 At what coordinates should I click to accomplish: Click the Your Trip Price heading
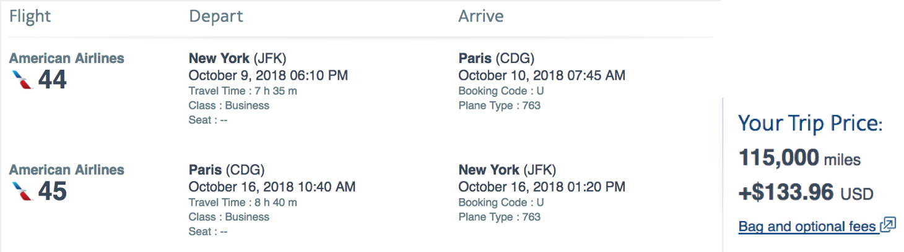(x=811, y=124)
